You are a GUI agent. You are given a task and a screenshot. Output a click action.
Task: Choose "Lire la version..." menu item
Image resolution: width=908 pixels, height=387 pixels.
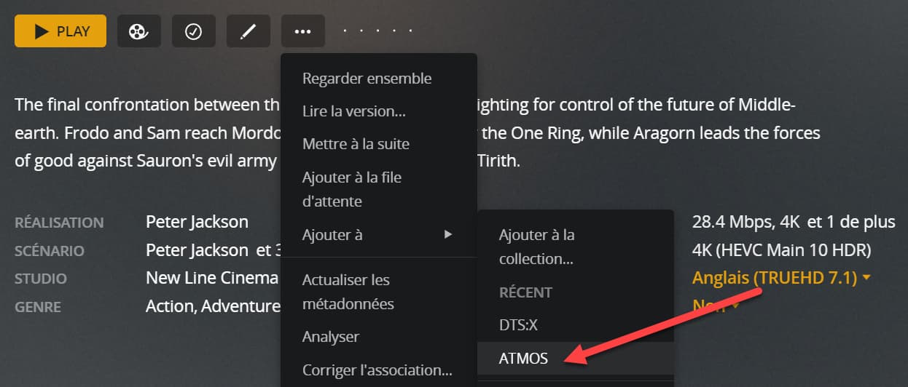(x=353, y=111)
